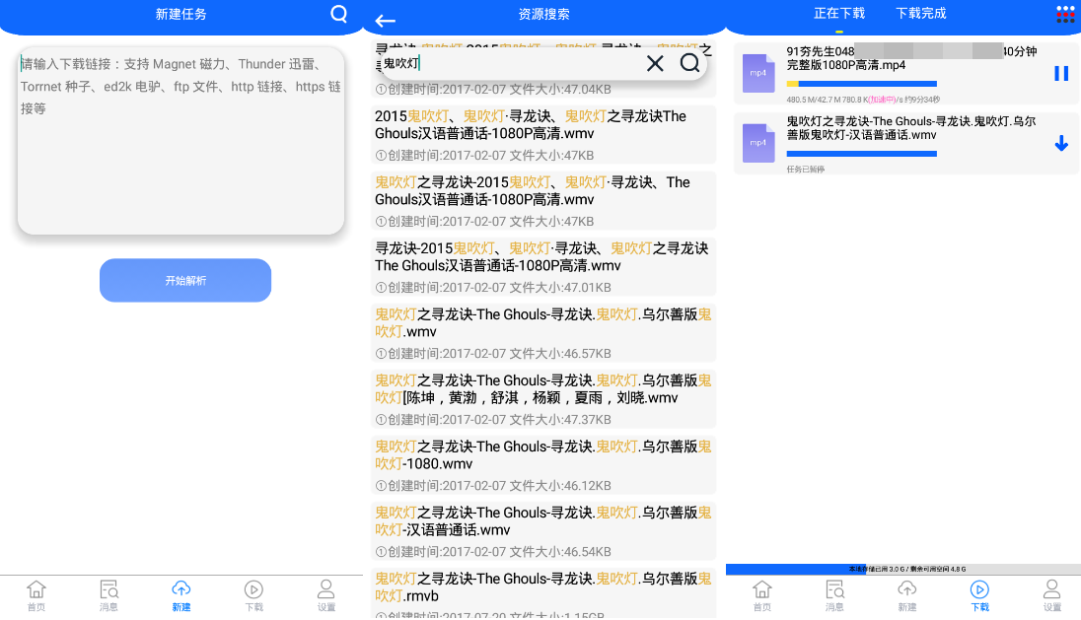Open 首页 on the new task screen
The image size is (1081, 620).
coord(36,595)
